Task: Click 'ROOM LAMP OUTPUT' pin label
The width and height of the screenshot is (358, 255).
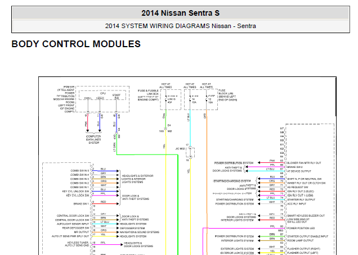Action: click(x=301, y=240)
